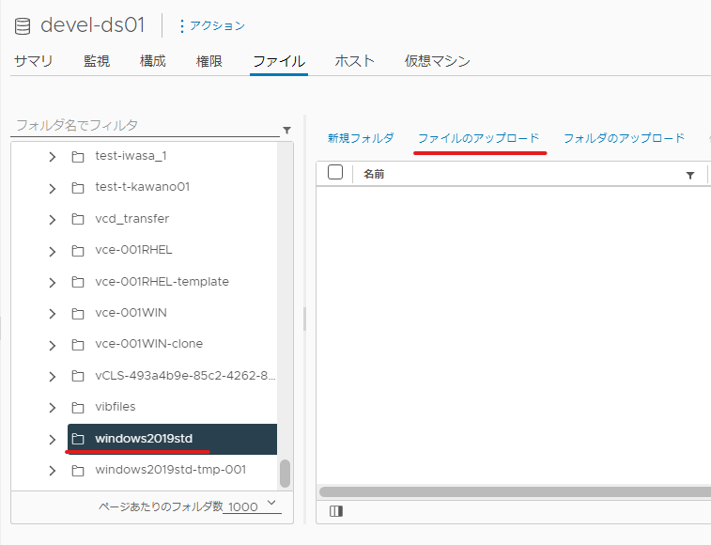Click ファイルのアップロード link
Image resolution: width=711 pixels, height=545 pixels.
click(478, 138)
